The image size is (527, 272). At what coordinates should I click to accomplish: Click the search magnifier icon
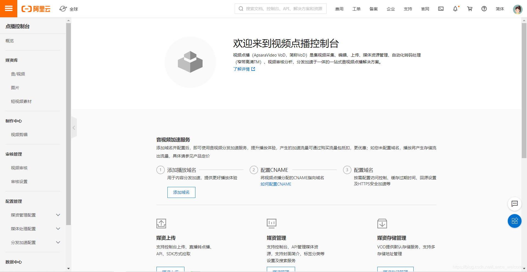pos(241,9)
